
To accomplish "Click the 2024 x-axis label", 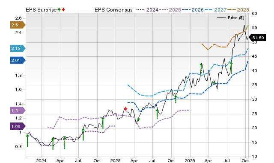I will (x=41, y=160).
